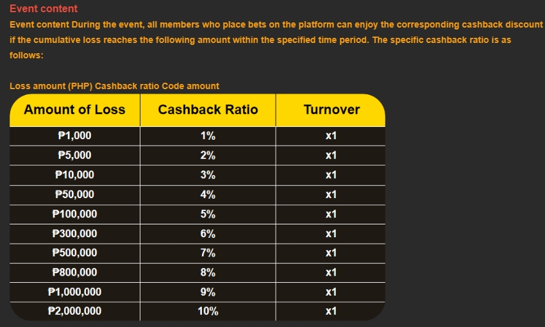Click the 7% cashback ratio cell

208,253
